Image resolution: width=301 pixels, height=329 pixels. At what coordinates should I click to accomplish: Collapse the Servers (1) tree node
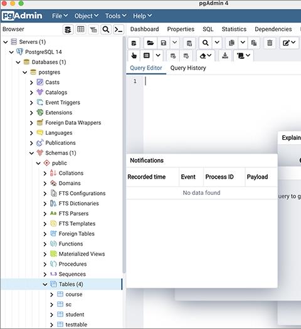click(x=6, y=42)
